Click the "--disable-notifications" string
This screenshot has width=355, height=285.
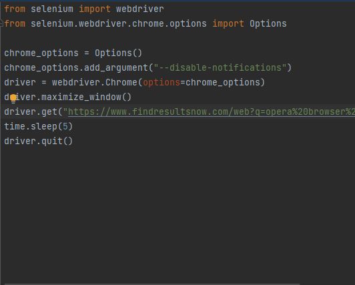[220, 67]
